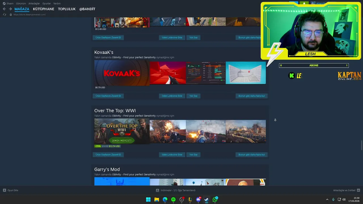363x204 pixels.
Task: View the Over The Top explosion screenshot
Action: (x=168, y=131)
